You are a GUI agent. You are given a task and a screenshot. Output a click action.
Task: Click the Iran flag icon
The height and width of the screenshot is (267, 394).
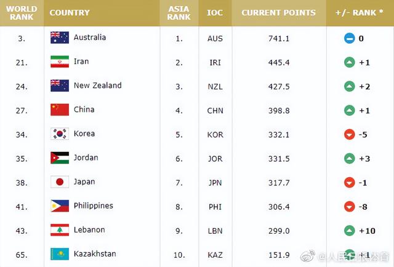pos(60,62)
